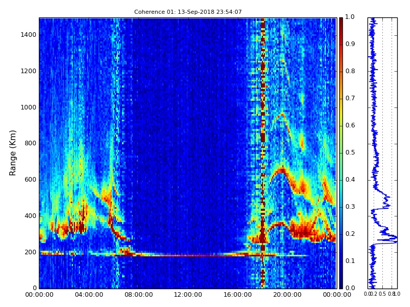Click the vertical red streak near 18:00:00
410x307 pixels.
coord(263,153)
